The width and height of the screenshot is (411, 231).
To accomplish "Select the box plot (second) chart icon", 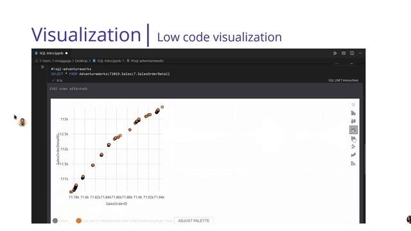I will click(x=353, y=121).
